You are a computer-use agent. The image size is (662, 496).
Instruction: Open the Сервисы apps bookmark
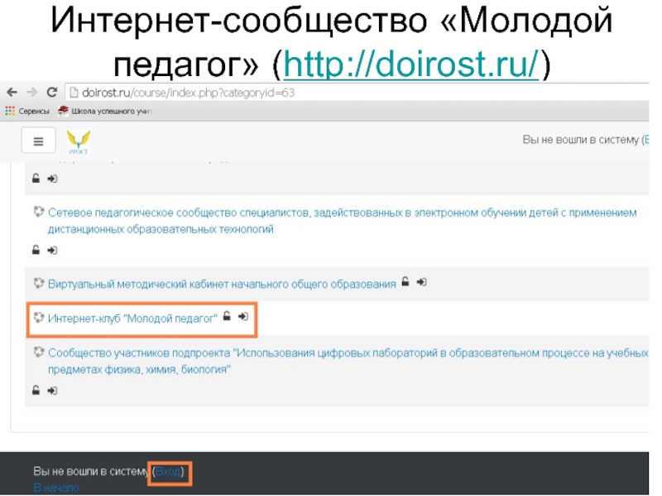coord(27,111)
